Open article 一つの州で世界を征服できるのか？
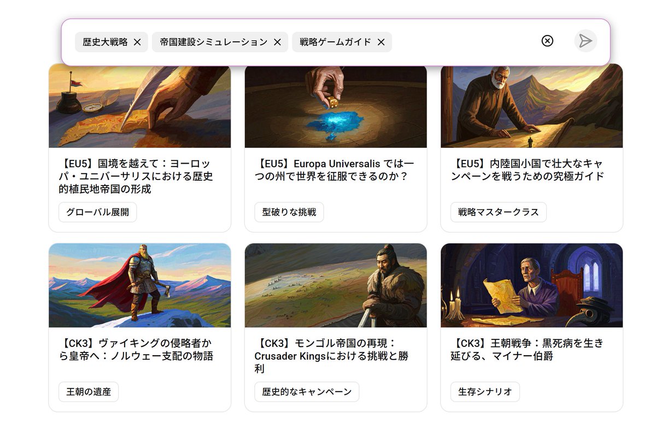The image size is (656, 431). tap(335, 170)
